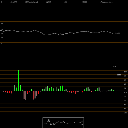Click the 'SI & MR' header text
Viewport: 128px width, 128px height.
14,2
